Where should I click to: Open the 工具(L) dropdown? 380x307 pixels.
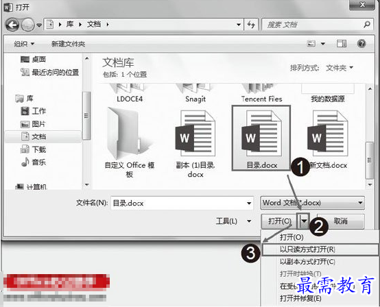point(233,221)
